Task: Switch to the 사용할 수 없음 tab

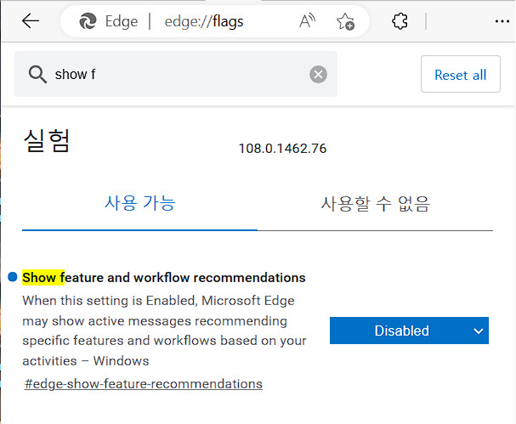Action: pyautogui.click(x=375, y=204)
